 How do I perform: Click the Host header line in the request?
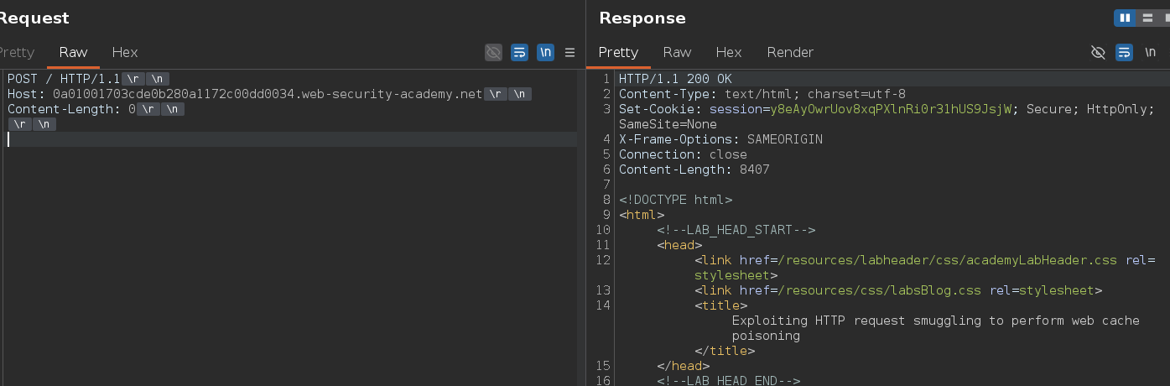[x=245, y=94]
